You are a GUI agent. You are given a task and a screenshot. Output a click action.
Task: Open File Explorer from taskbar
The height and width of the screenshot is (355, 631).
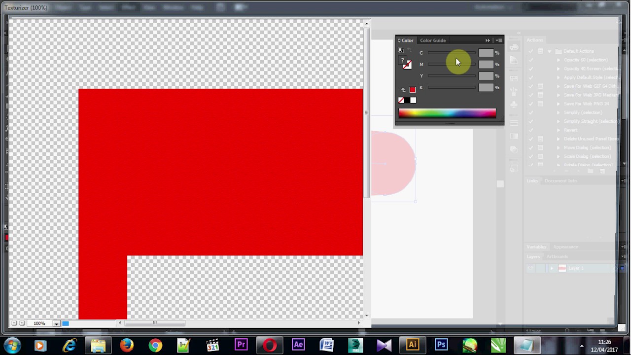click(98, 345)
